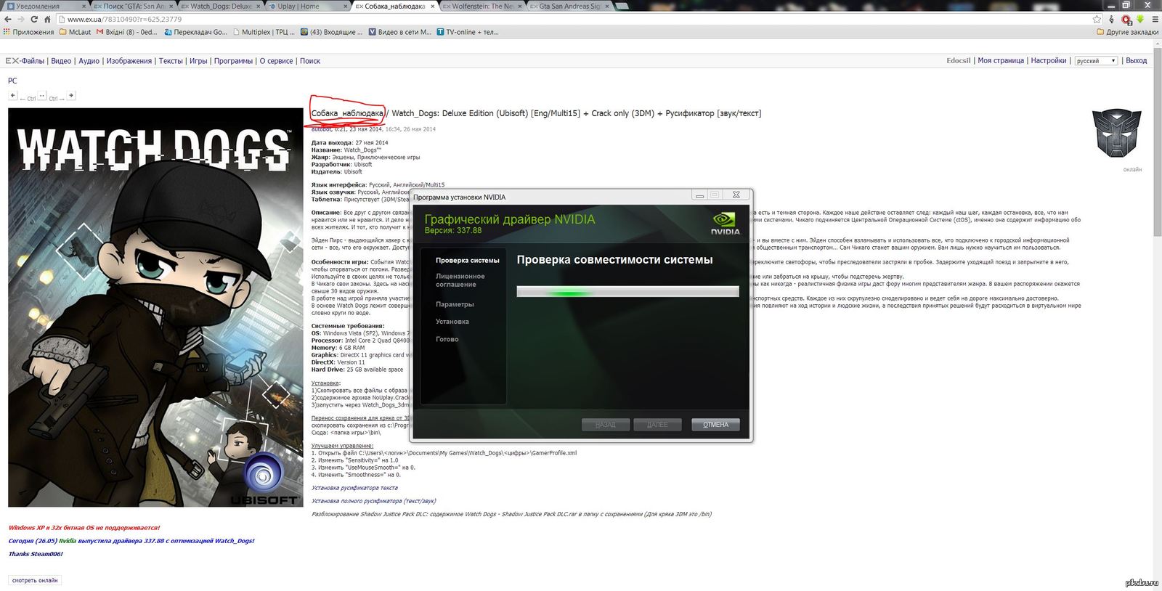Open the Видео в сети bookmark
This screenshot has width=1162, height=591.
point(400,32)
